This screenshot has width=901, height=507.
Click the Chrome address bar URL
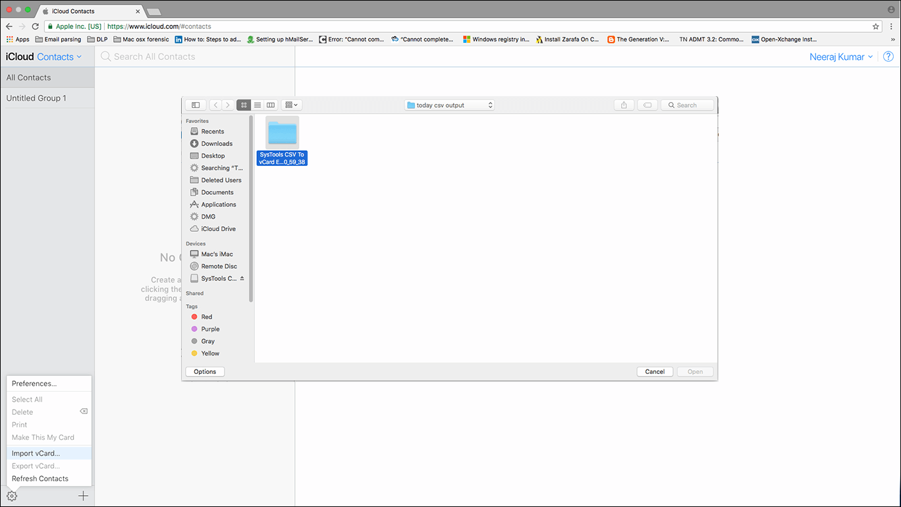click(159, 26)
